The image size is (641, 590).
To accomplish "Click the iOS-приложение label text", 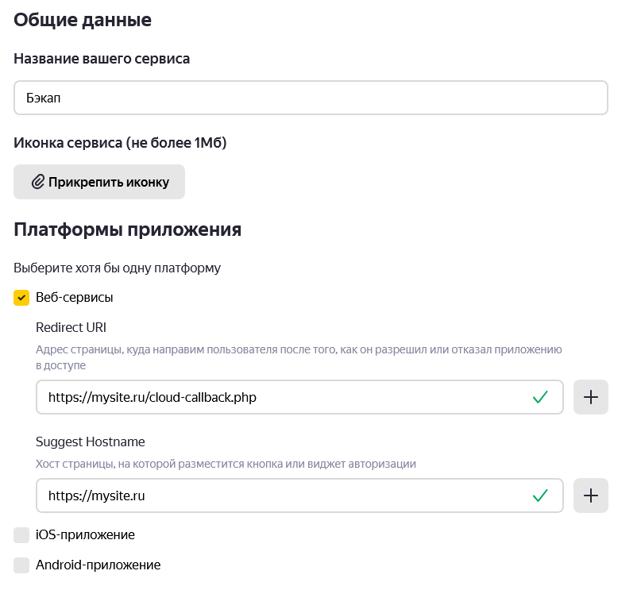I will coord(85,535).
